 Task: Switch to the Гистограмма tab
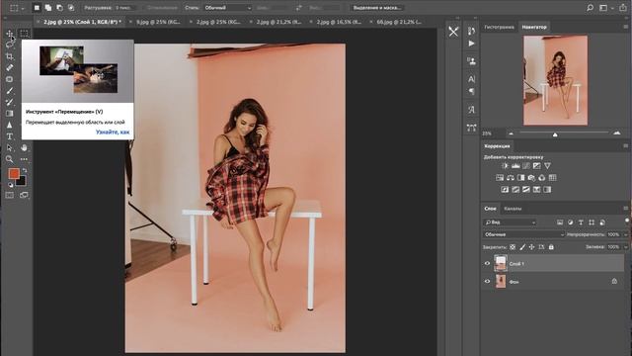(x=499, y=27)
